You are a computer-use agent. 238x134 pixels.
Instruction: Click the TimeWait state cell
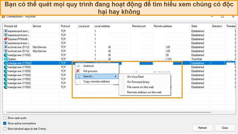pyautogui.click(x=197, y=59)
